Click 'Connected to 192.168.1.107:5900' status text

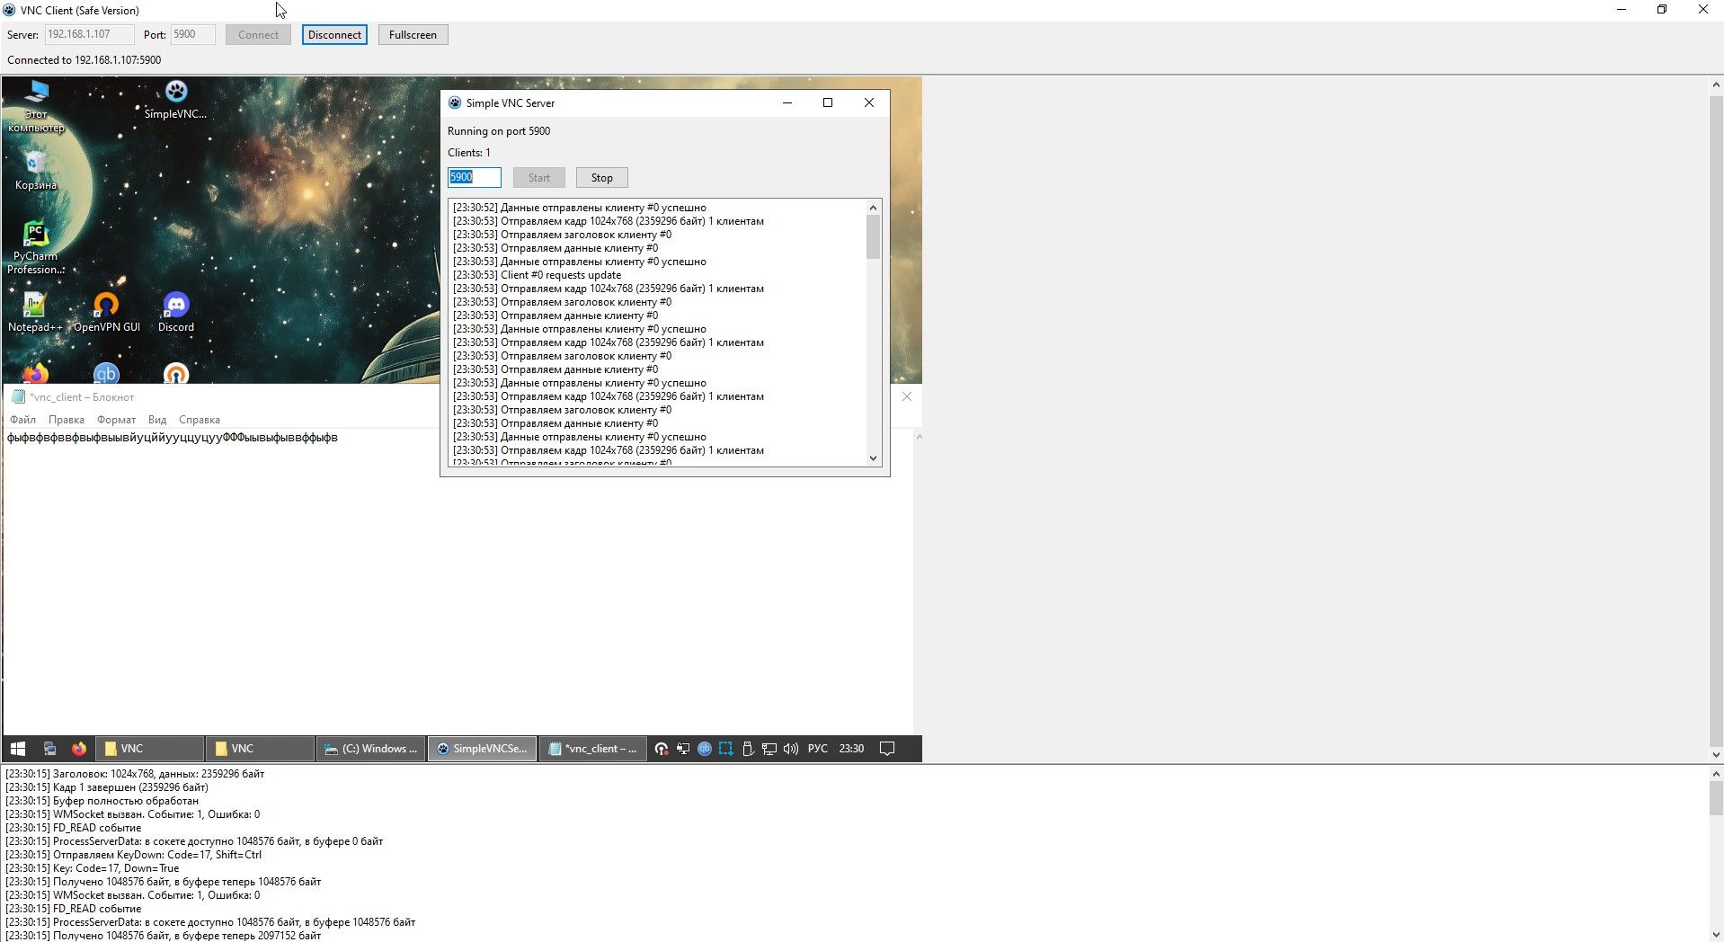click(84, 60)
